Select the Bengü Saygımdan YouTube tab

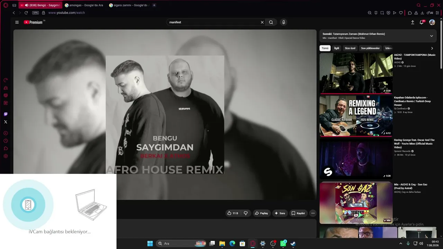click(x=40, y=5)
